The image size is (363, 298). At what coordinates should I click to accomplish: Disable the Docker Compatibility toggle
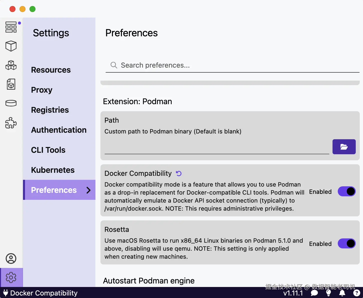pos(347,192)
